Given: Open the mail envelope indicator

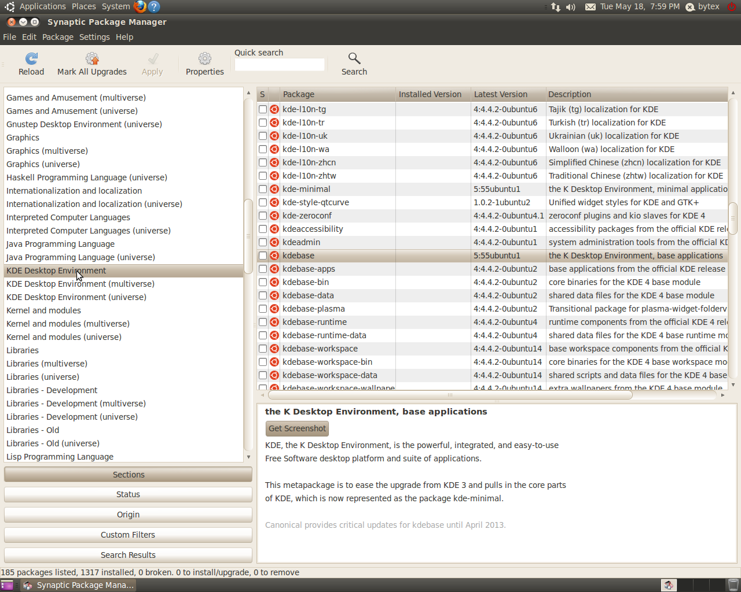Looking at the screenshot, I should point(590,7).
